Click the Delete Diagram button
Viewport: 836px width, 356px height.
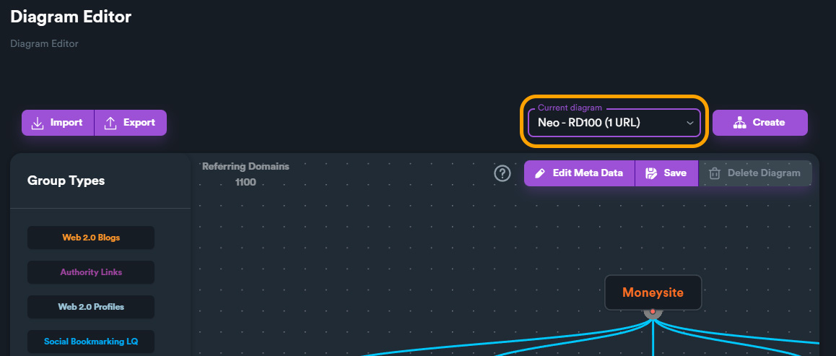755,173
